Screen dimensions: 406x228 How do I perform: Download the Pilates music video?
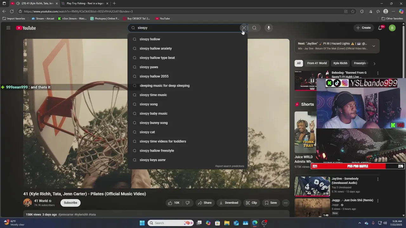[x=229, y=203]
